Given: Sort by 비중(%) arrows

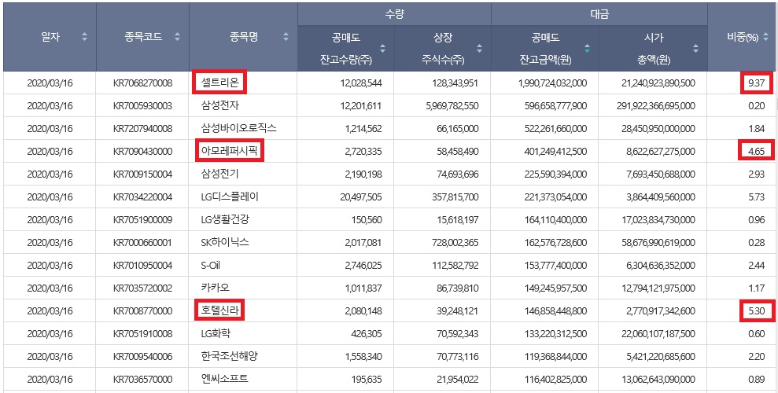Looking at the screenshot, I should tap(766, 37).
